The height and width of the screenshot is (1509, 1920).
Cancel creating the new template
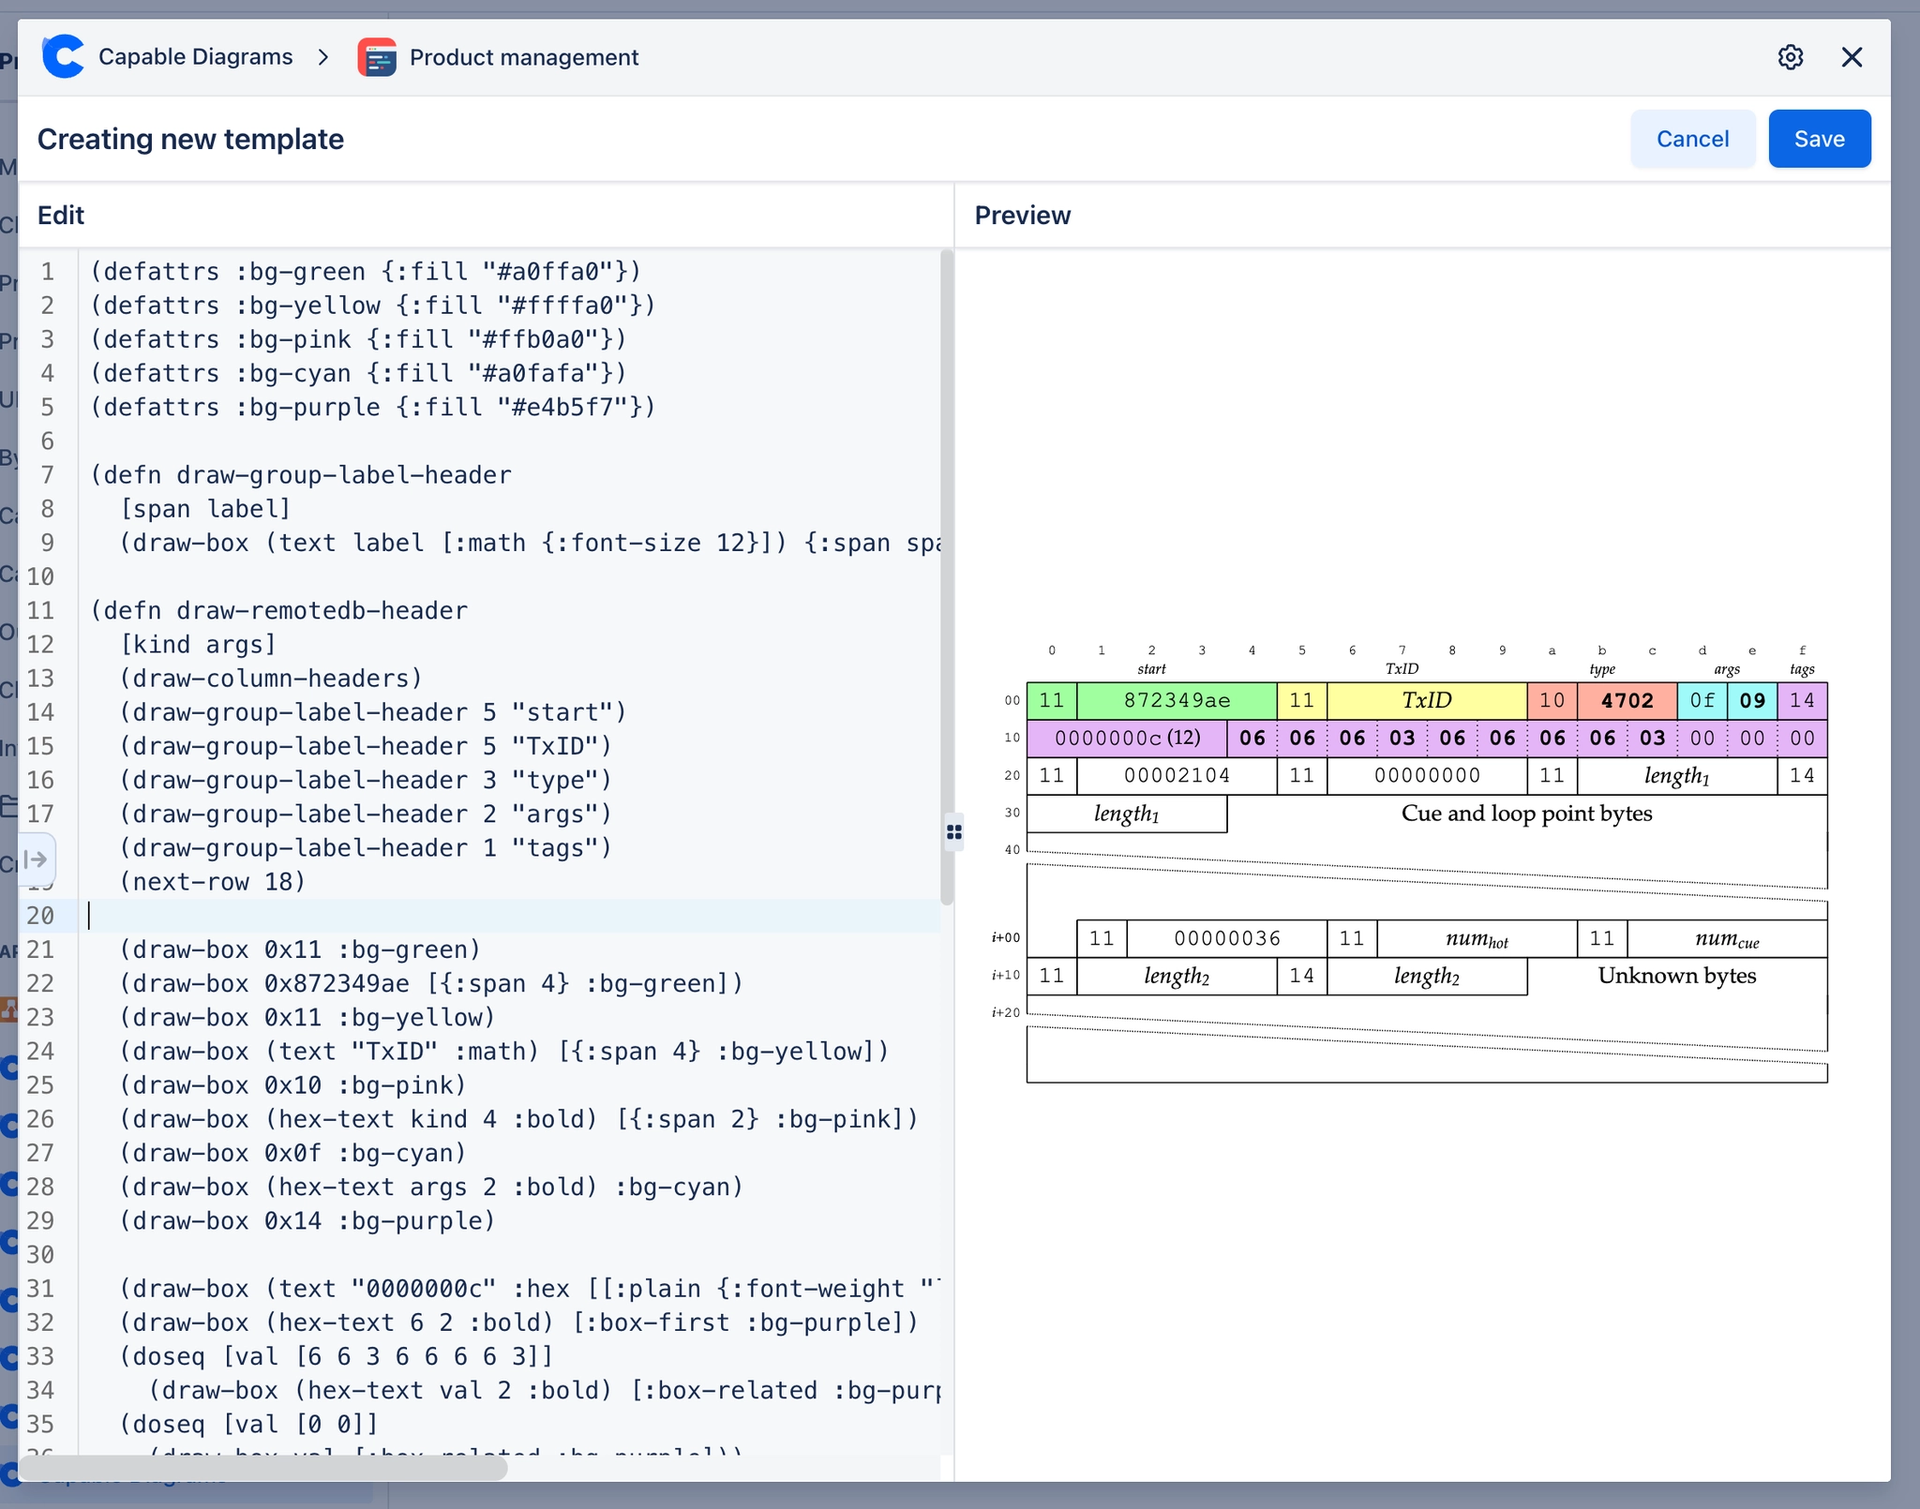(1691, 138)
